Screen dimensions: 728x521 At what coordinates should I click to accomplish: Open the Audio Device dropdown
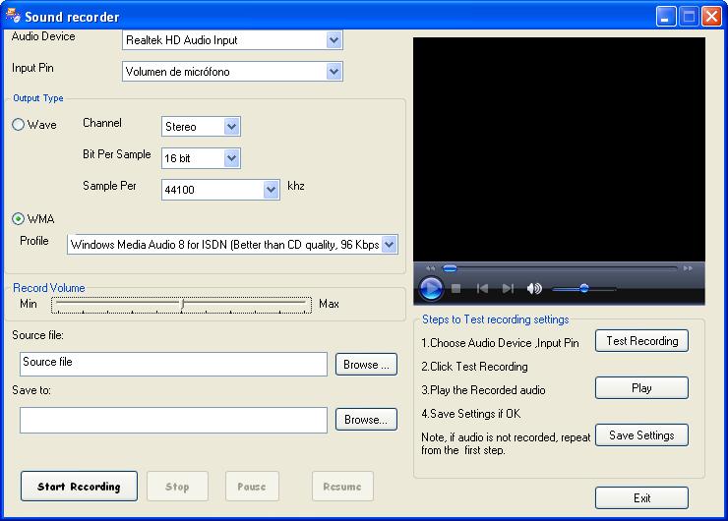(x=334, y=40)
